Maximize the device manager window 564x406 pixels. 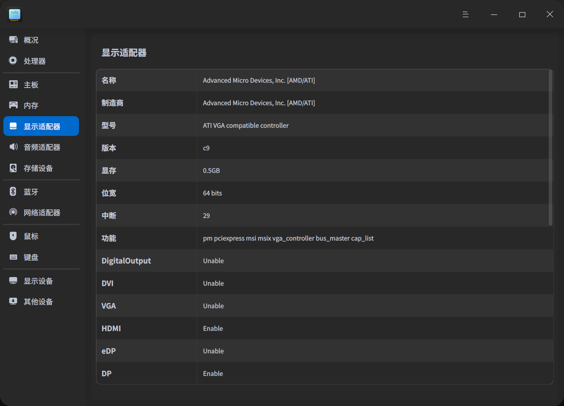pos(522,14)
